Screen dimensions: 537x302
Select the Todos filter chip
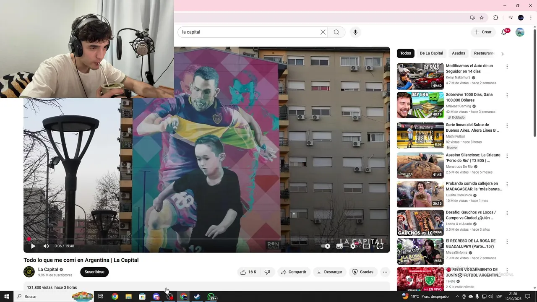point(406,53)
